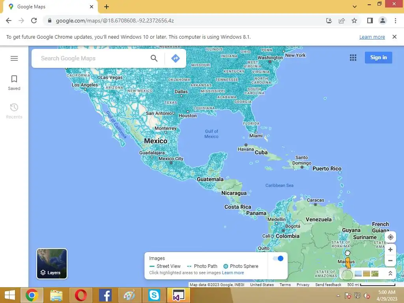
Task: View site security lock info
Action: [x=50, y=21]
